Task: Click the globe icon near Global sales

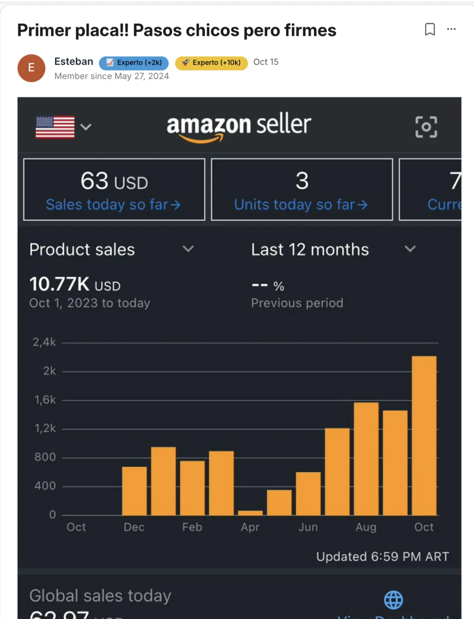Action: coord(393,600)
